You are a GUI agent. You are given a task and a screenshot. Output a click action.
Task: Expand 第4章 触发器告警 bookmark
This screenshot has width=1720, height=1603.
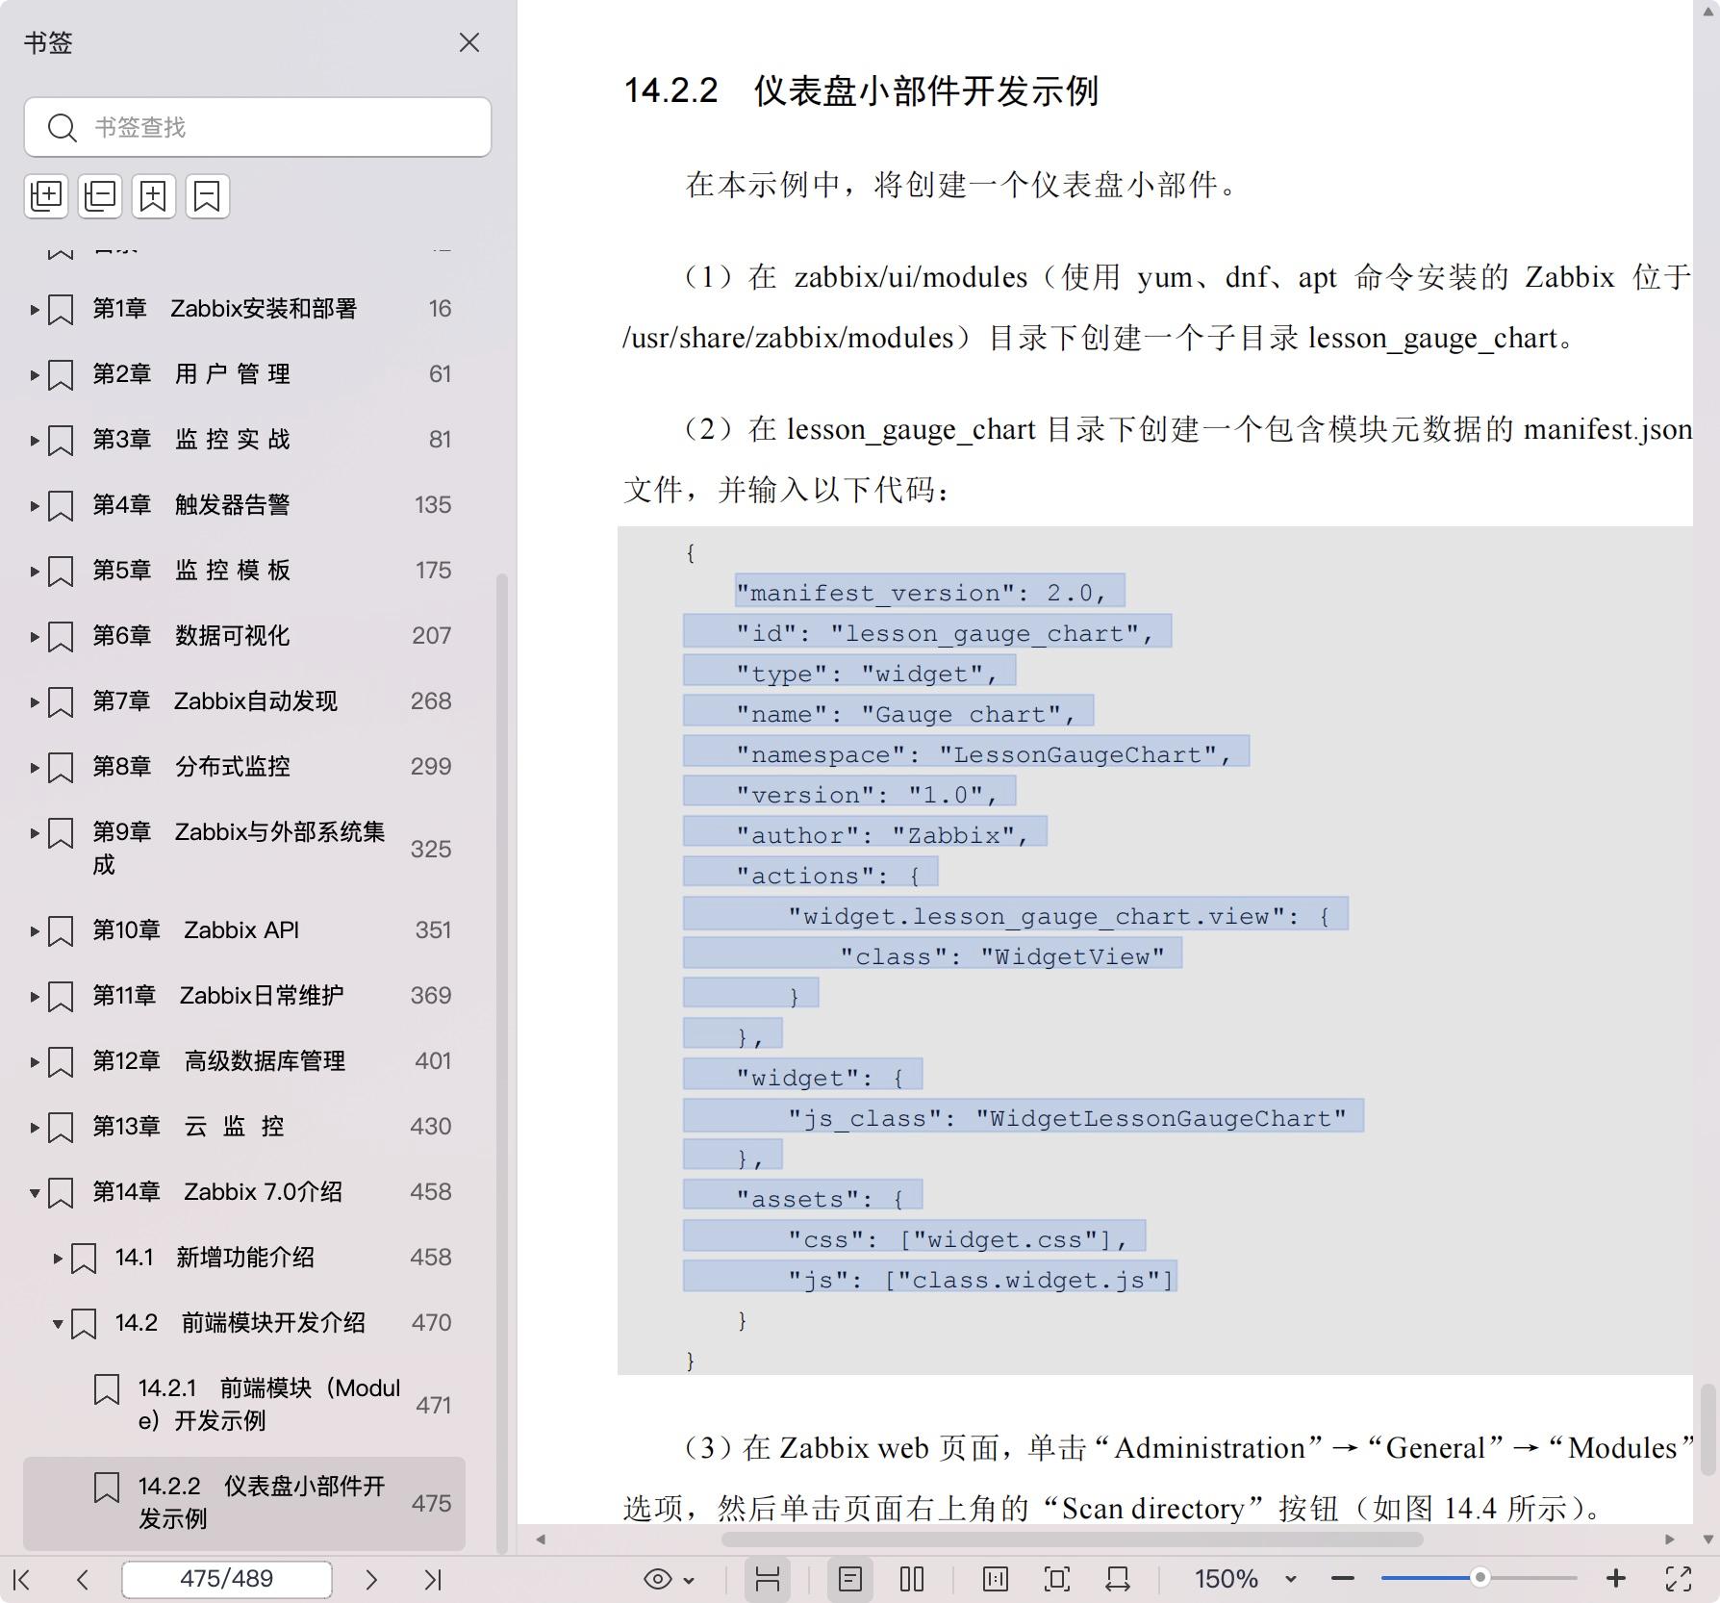35,506
